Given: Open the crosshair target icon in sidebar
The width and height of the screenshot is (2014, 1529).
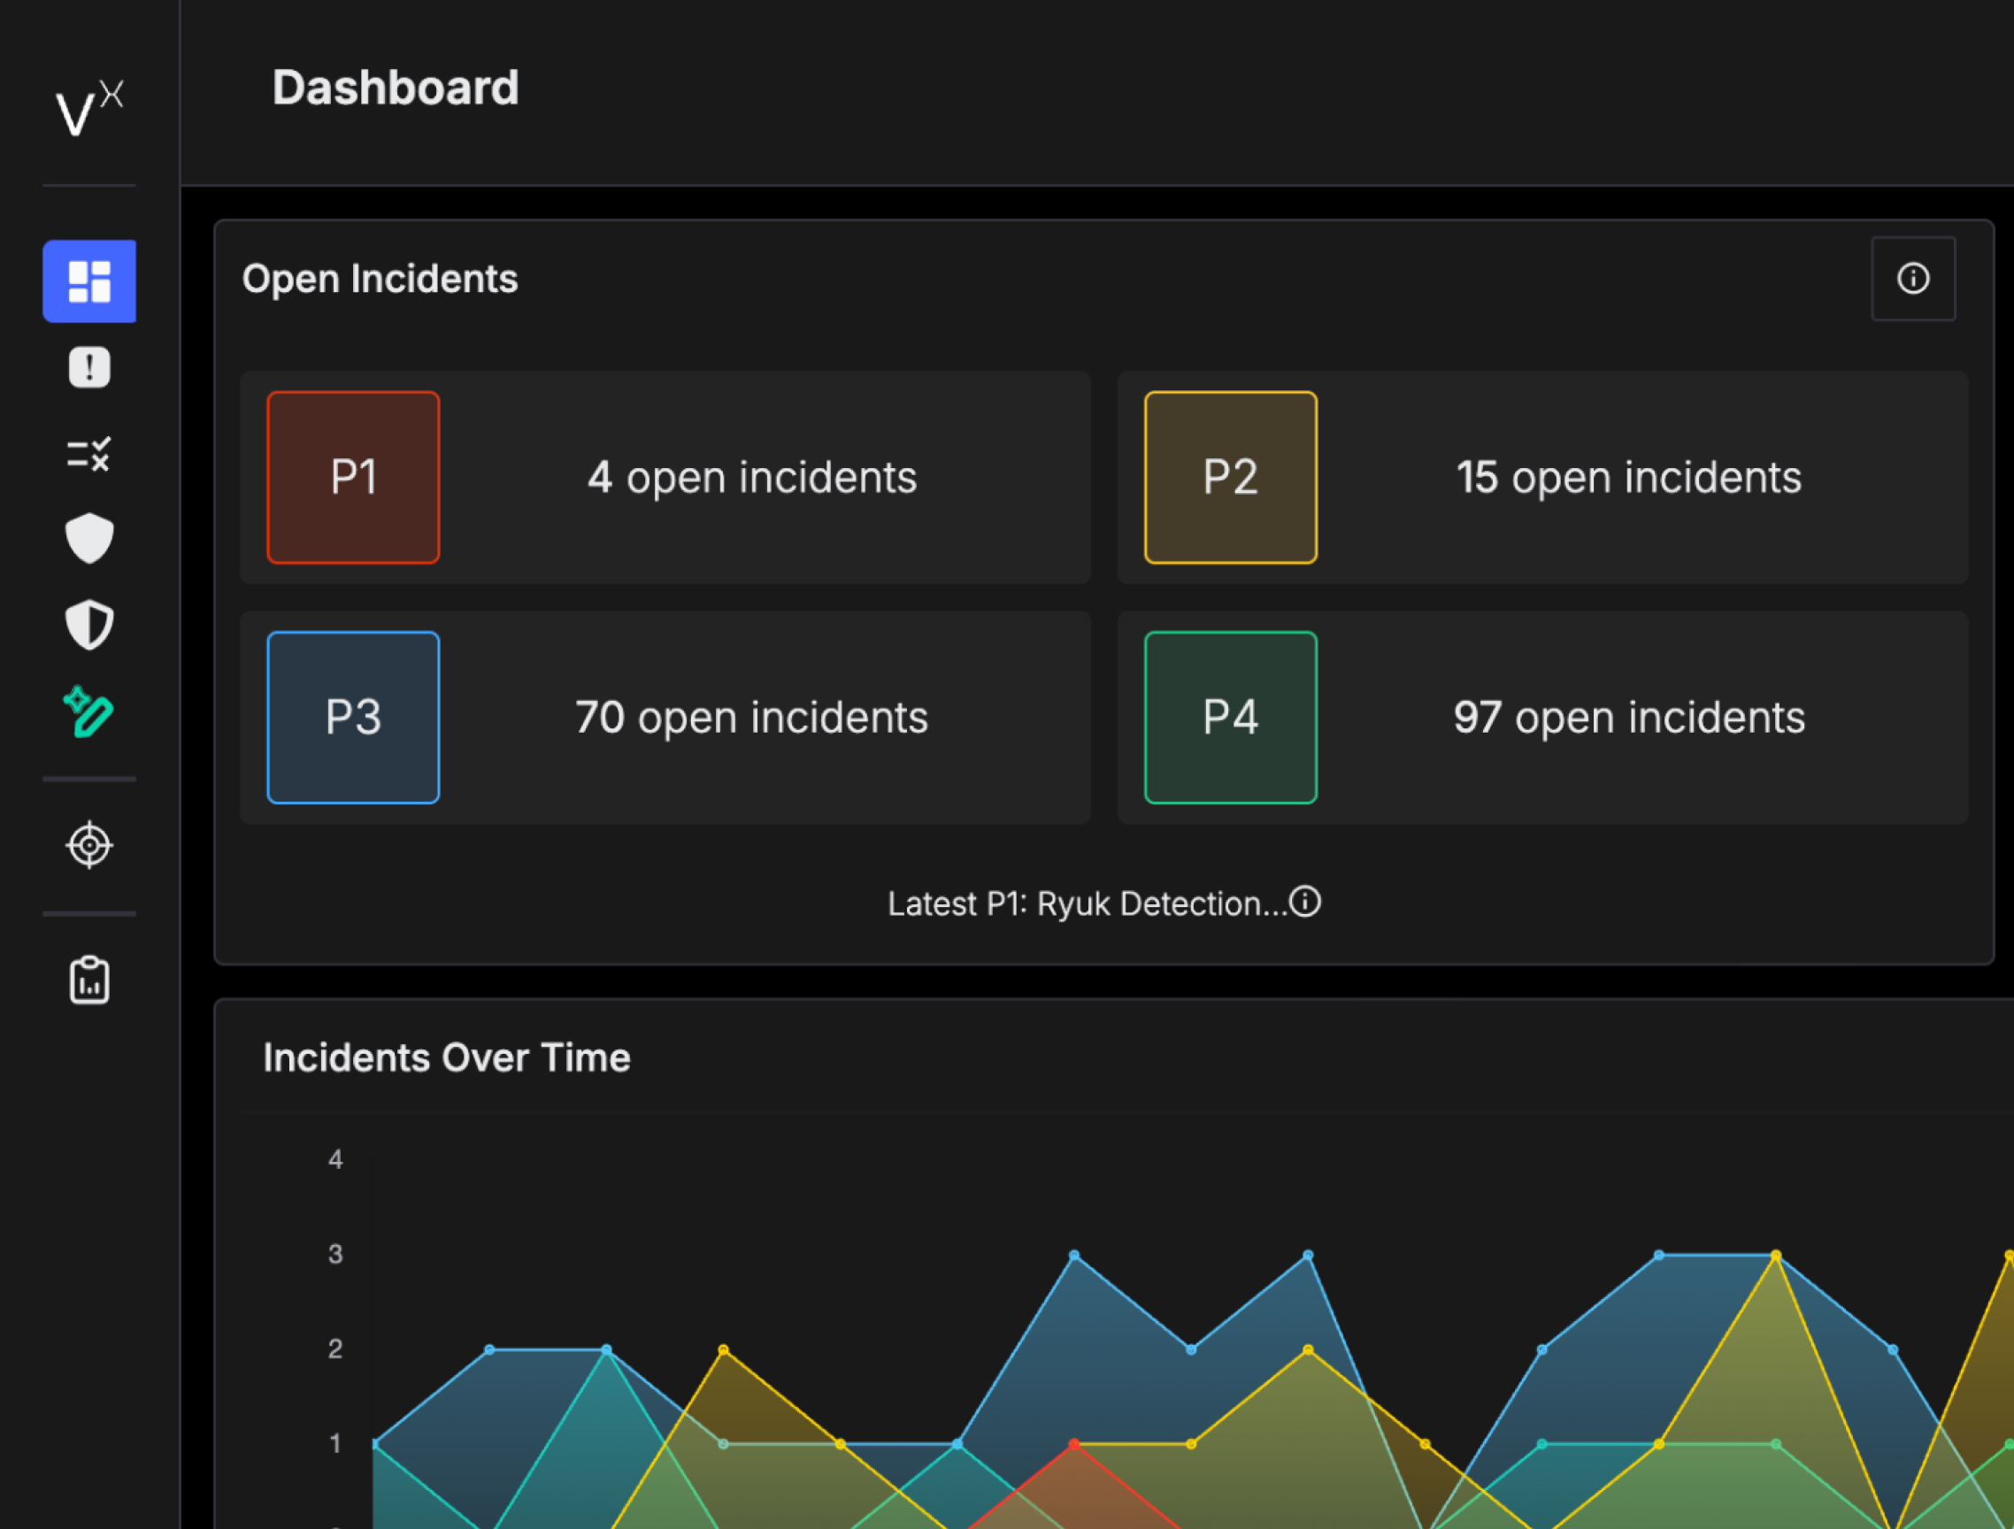Looking at the screenshot, I should [x=89, y=846].
